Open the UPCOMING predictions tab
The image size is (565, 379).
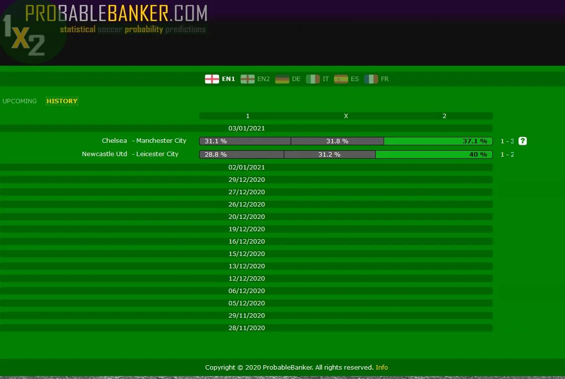pyautogui.click(x=20, y=101)
